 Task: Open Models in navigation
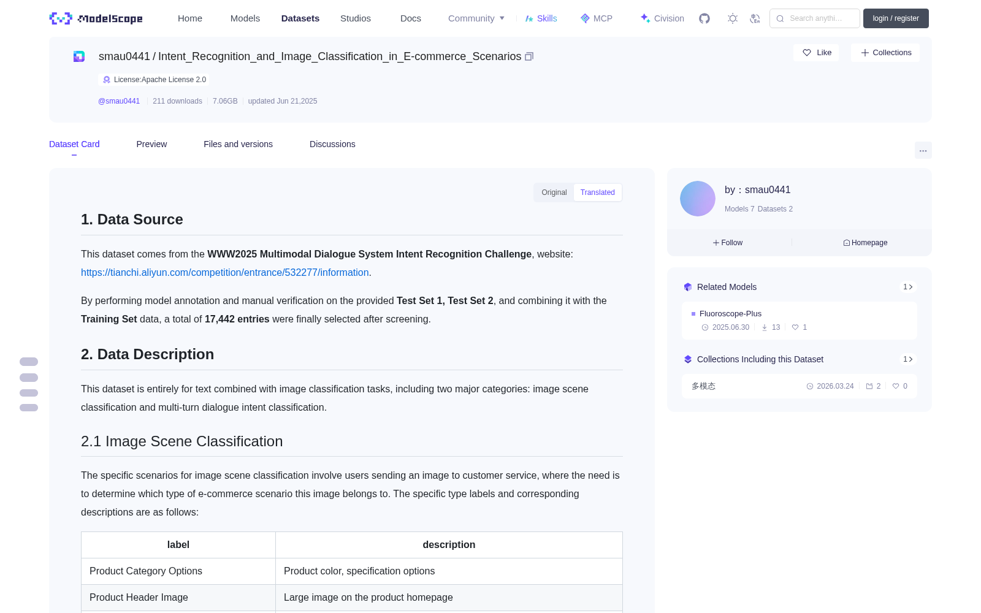(x=245, y=18)
